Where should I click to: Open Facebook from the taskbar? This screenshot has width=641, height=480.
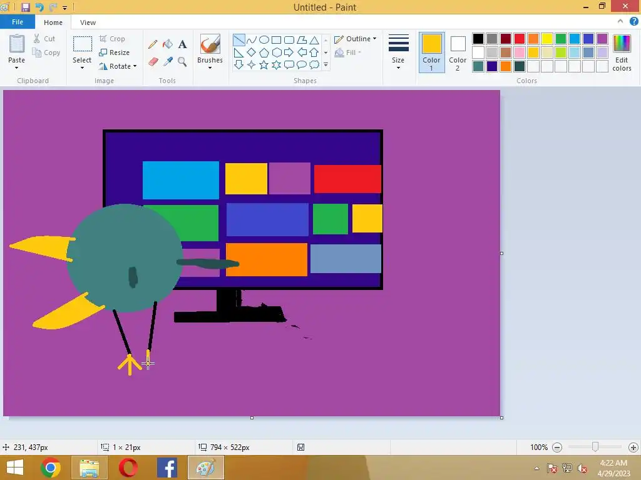click(167, 467)
